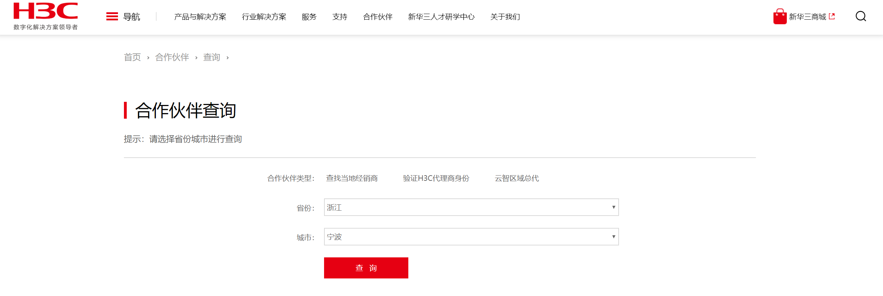Go to 新华三商城 store link
Screen dimensions: 883x296
[808, 17]
